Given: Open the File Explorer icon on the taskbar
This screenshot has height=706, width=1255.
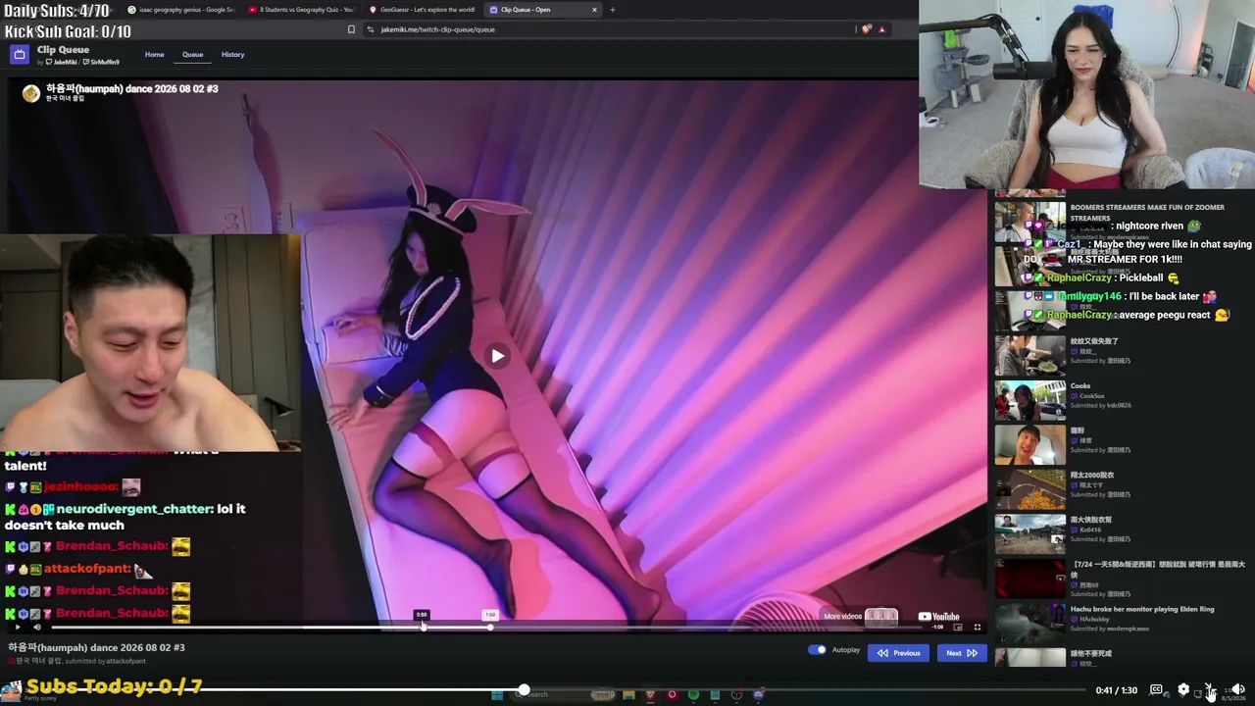Looking at the screenshot, I should tap(628, 695).
